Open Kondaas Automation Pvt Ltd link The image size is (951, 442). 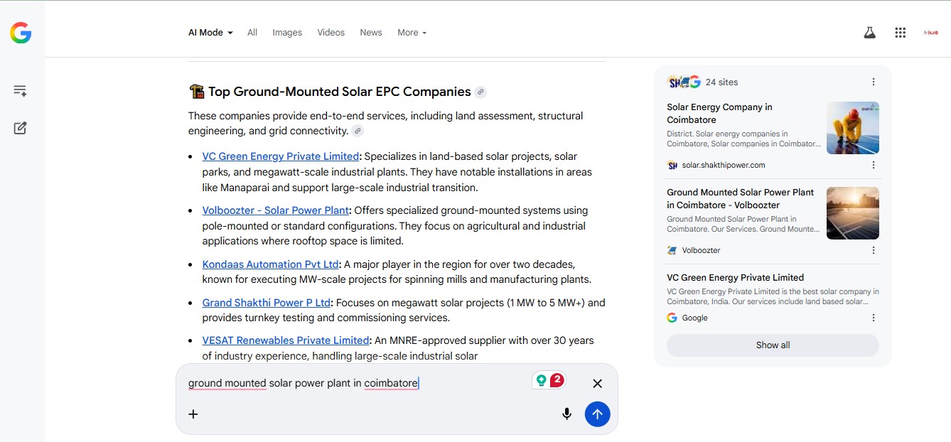(x=271, y=264)
